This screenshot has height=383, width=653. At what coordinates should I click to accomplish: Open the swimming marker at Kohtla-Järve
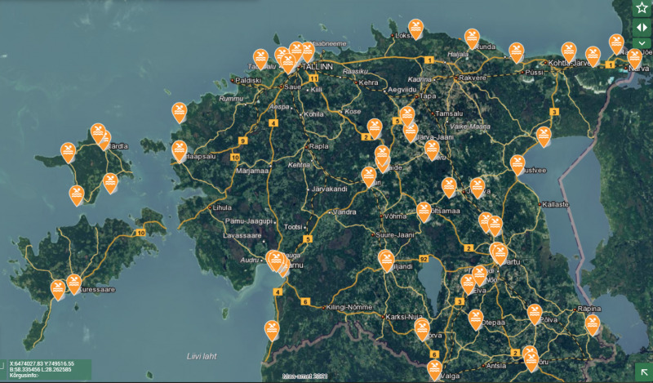tap(569, 51)
